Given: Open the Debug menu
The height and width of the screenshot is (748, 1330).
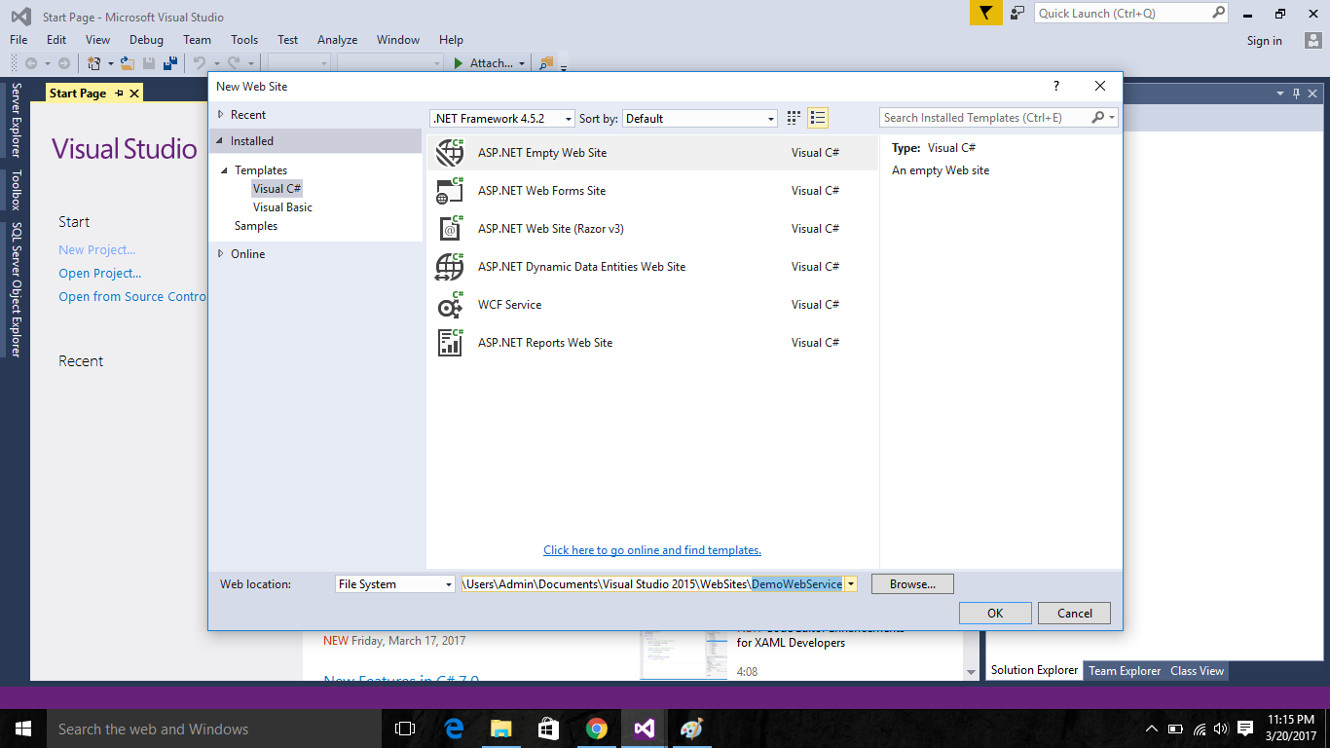Looking at the screenshot, I should [146, 40].
